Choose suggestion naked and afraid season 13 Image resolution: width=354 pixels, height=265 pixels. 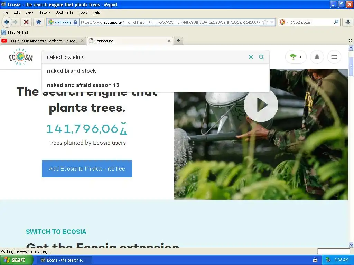(156, 85)
